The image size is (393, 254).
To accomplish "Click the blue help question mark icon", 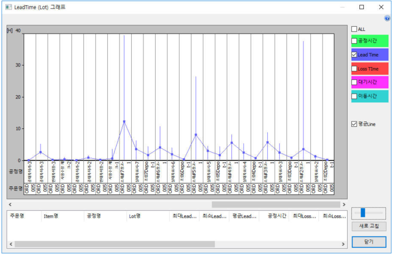I will click(x=387, y=18).
